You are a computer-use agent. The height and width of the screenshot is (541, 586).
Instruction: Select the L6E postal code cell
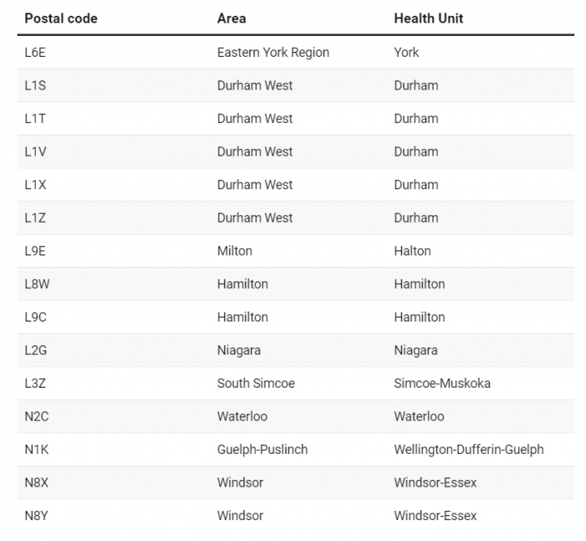click(x=35, y=53)
